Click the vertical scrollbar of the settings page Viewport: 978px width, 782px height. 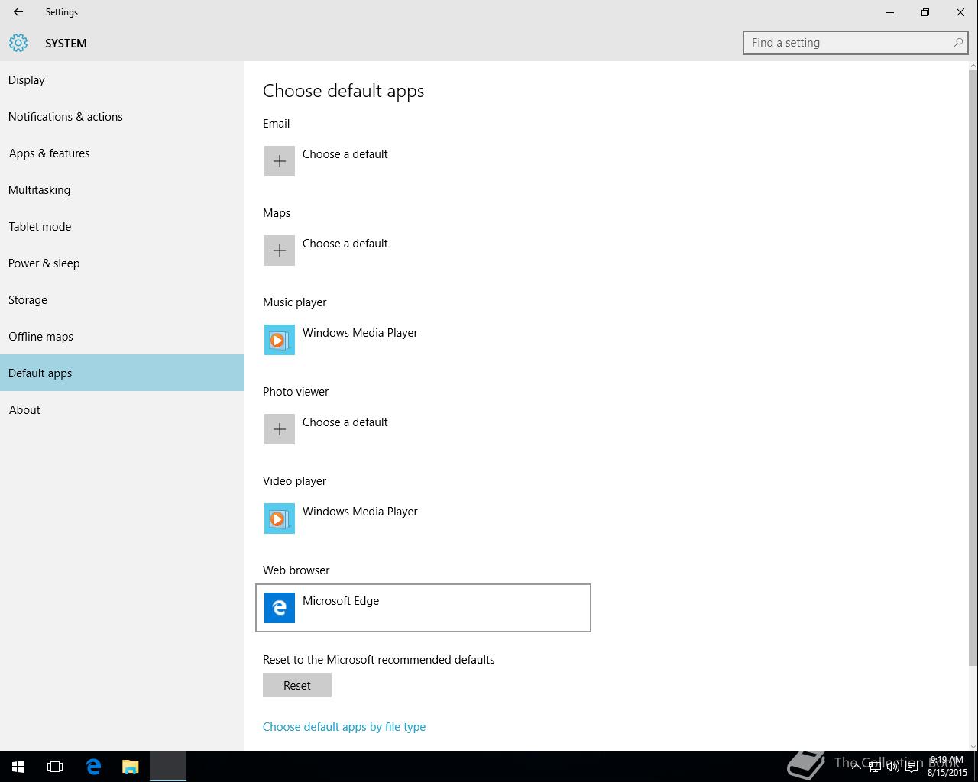click(x=973, y=368)
